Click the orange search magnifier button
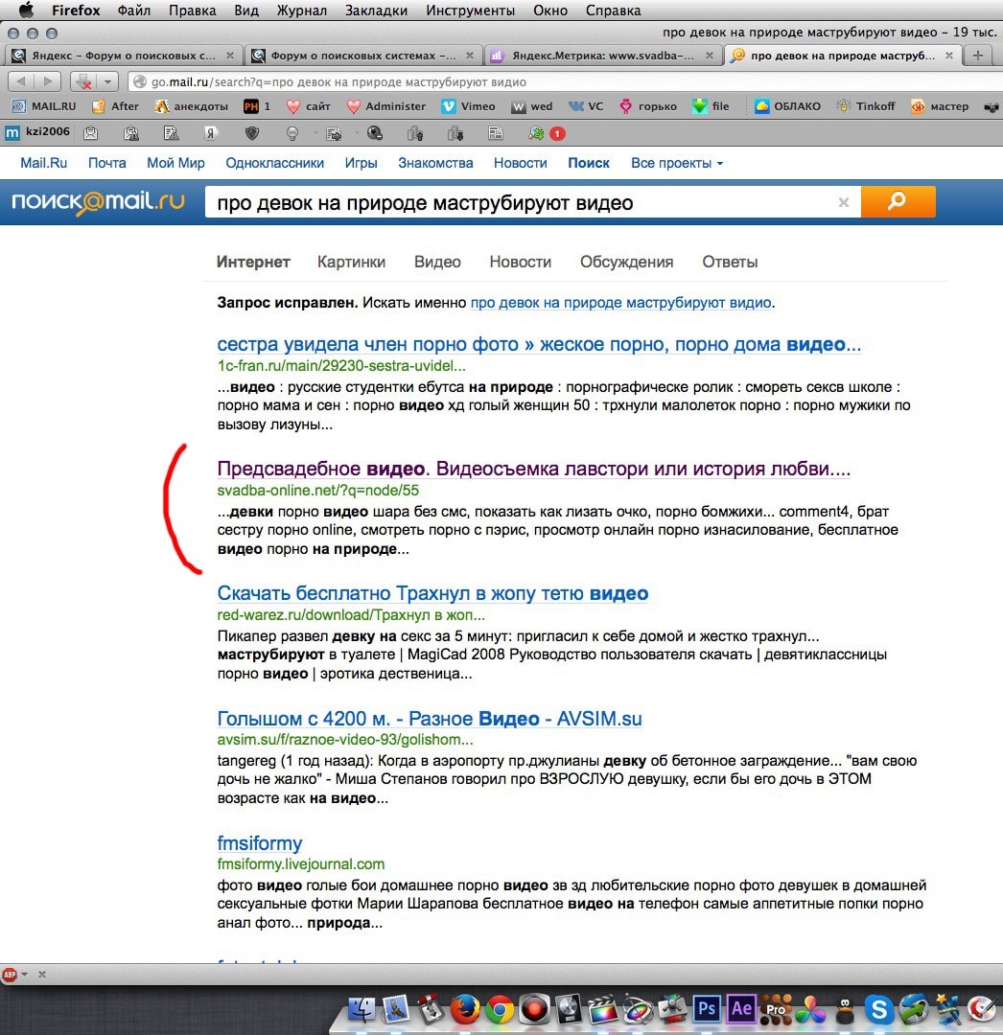1003x1035 pixels. 898,202
